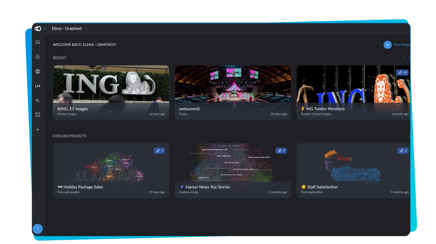Click '2 months ago' on Hacker News card

pos(278,192)
